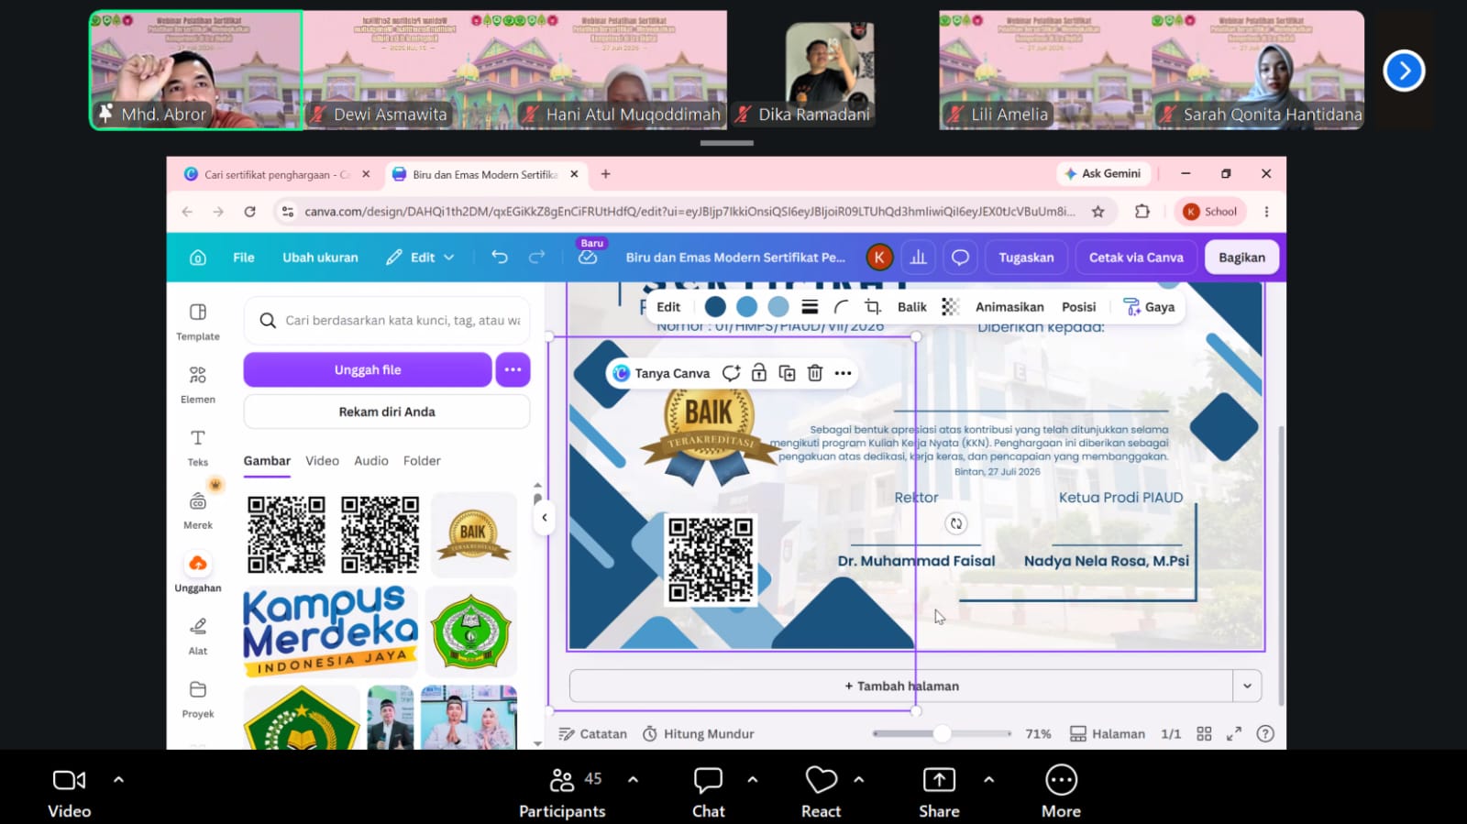Screen dimensions: 1467x824
Task: Open Unggahan uploads panel
Action: 198,573
